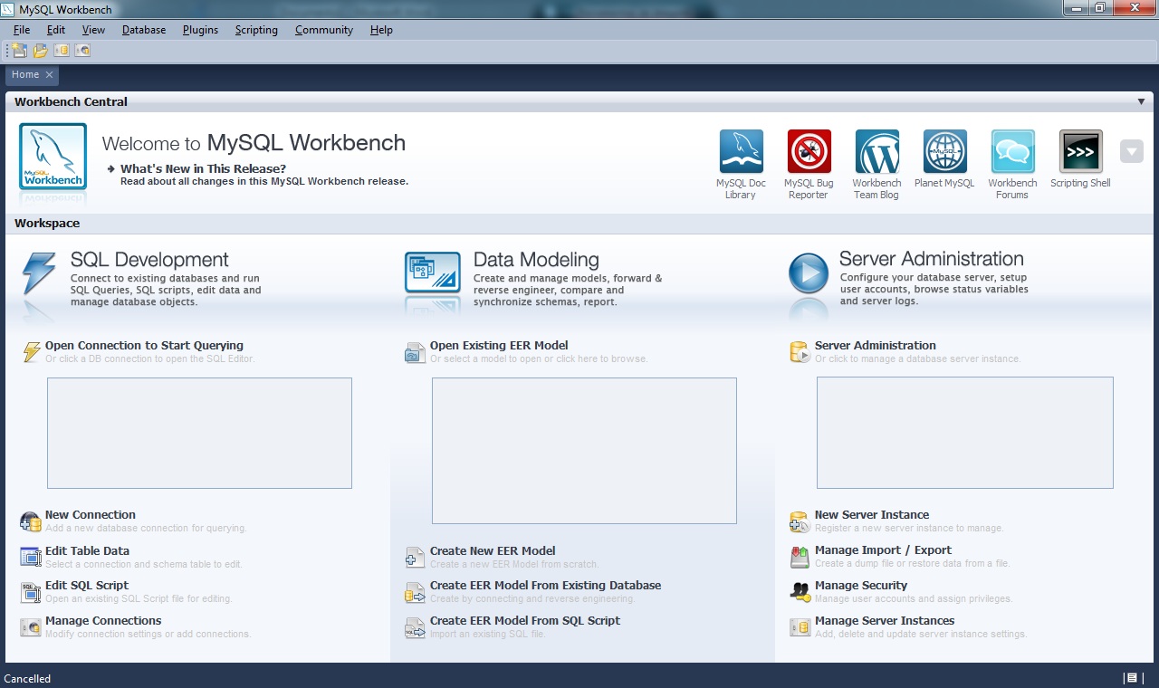1159x688 pixels.
Task: Click the Manage Import / Export link
Action: 883,549
